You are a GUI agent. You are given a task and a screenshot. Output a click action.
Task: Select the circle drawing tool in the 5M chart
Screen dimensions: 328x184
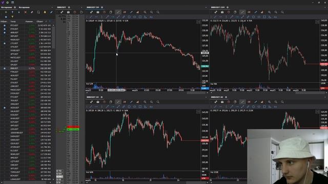(129, 17)
